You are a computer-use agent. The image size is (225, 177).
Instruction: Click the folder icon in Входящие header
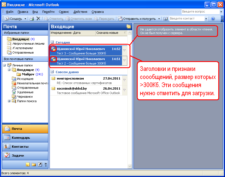(x=128, y=27)
